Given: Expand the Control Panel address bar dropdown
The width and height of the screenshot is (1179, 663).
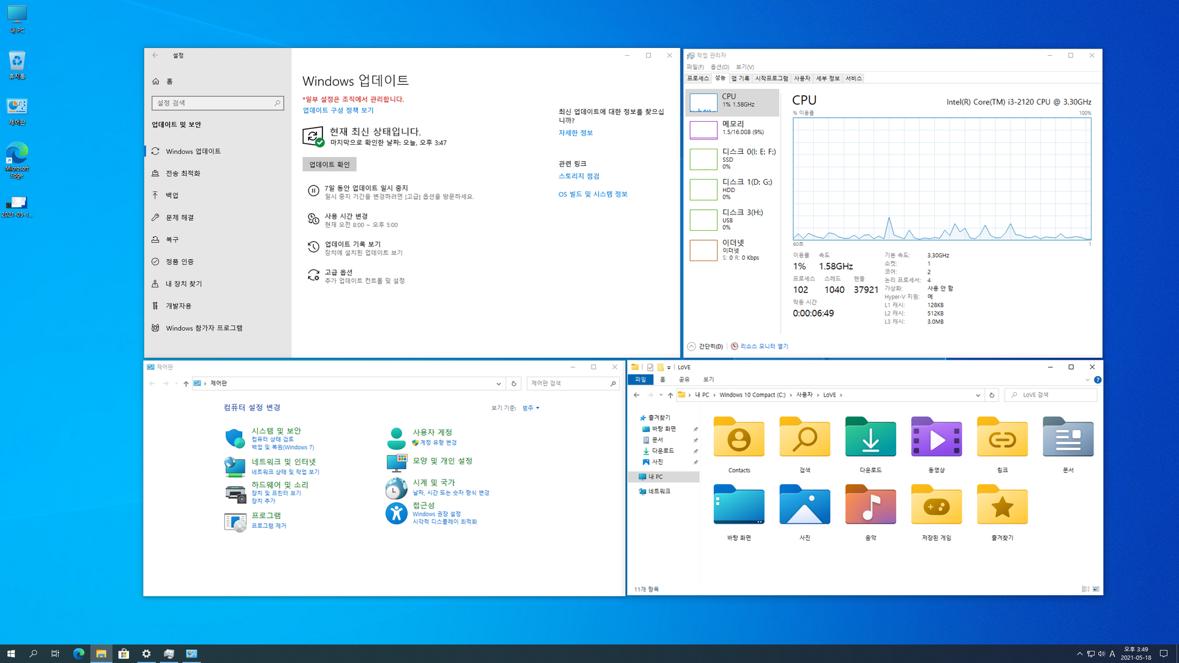Looking at the screenshot, I should click(x=499, y=383).
